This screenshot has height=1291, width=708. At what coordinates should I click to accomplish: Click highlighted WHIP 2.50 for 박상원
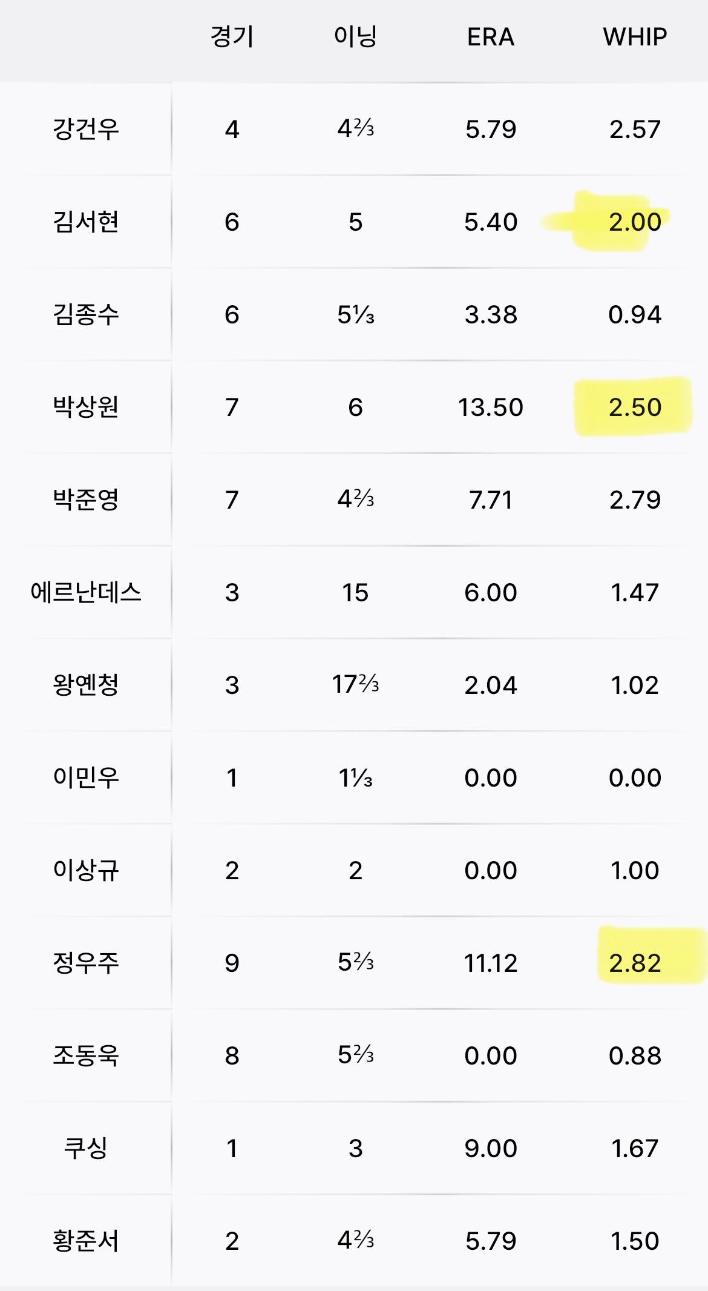[635, 408]
